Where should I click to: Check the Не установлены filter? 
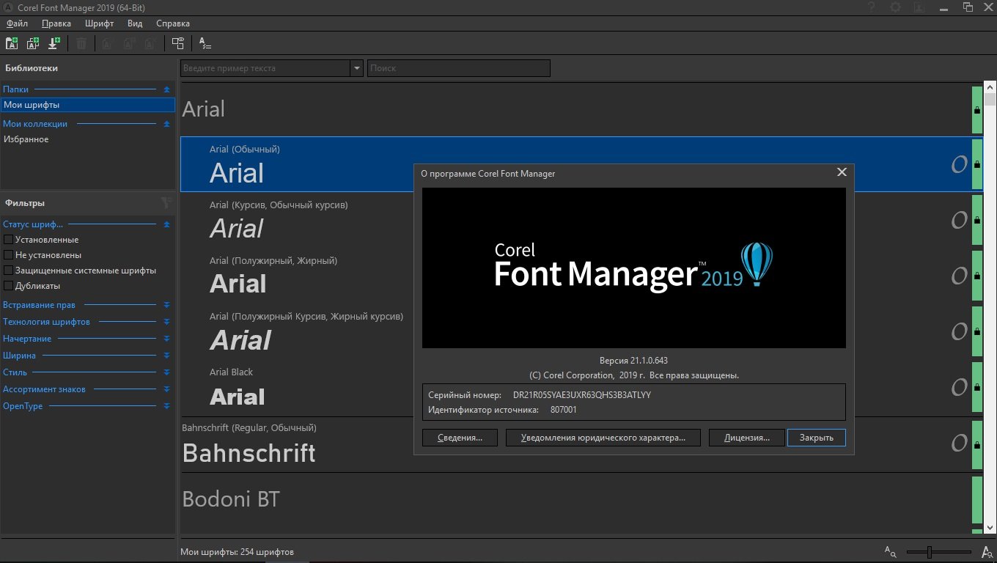[x=9, y=255]
